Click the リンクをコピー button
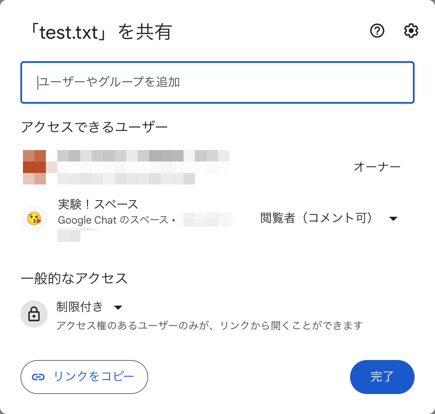435x414 pixels. (84, 377)
